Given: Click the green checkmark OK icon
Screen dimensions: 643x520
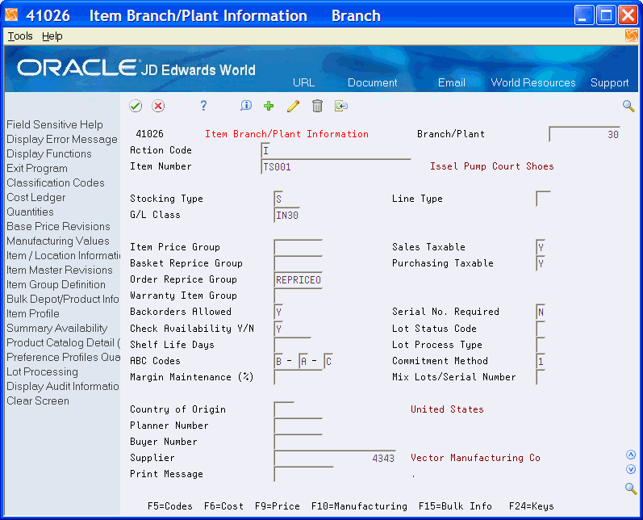Looking at the screenshot, I should pos(136,107).
